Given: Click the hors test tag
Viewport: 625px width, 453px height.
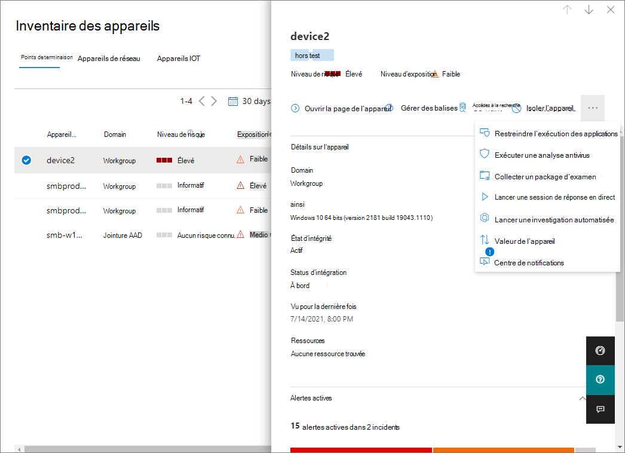Looking at the screenshot, I should click(312, 56).
